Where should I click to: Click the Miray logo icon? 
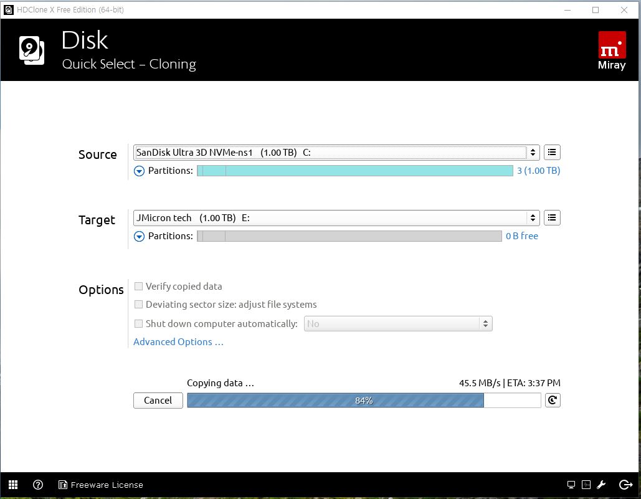[612, 50]
